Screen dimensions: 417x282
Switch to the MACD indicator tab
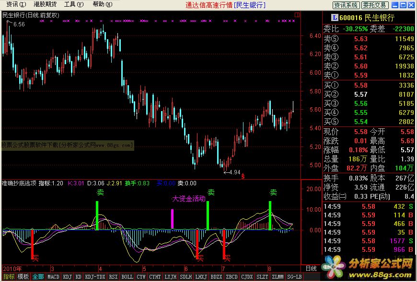click(x=53, y=277)
